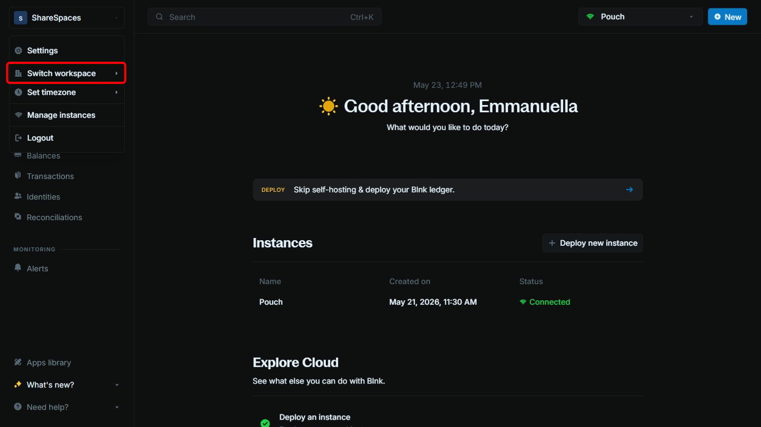Click the green Connected wifi icon
Viewport: 761px width, 427px height.
(x=523, y=302)
